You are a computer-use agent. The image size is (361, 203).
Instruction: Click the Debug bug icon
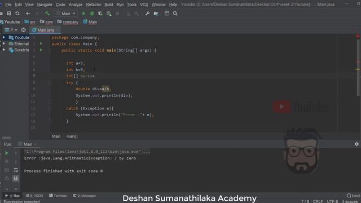[92, 14]
